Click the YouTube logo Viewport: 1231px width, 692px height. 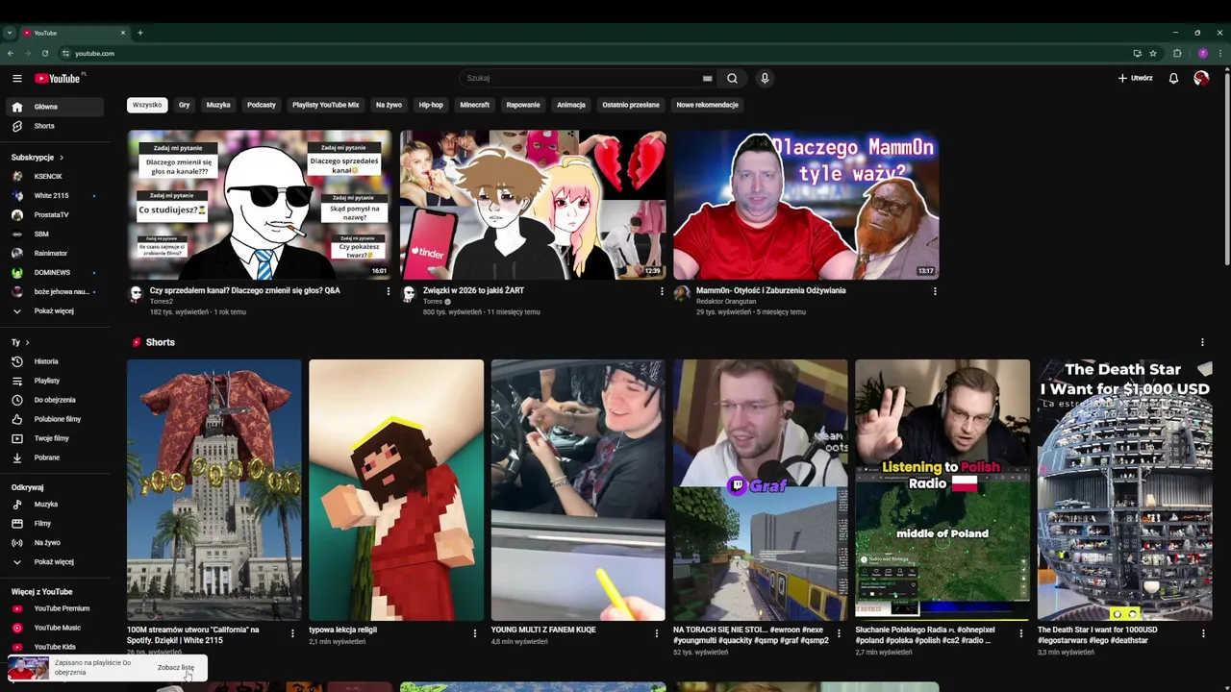pyautogui.click(x=60, y=78)
